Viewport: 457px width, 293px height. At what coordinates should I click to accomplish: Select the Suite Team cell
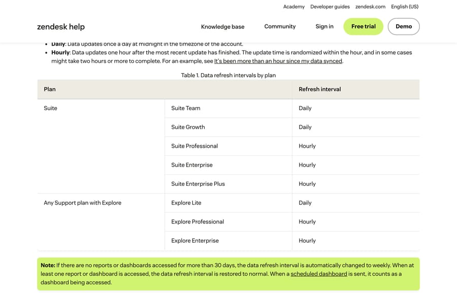(x=228, y=108)
